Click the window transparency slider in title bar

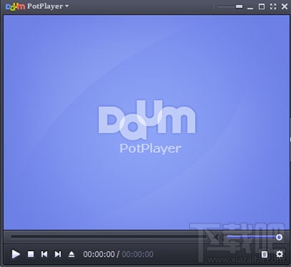tap(230, 7)
